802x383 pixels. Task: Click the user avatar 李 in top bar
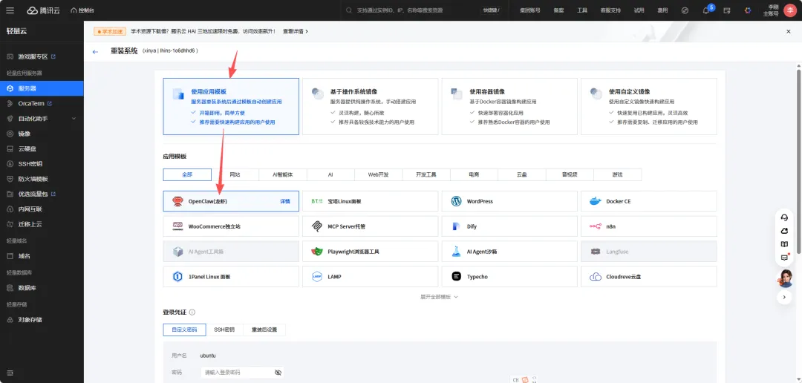790,10
